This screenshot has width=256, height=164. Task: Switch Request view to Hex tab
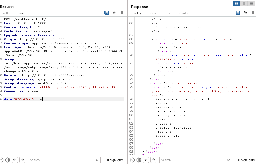pos(36,13)
